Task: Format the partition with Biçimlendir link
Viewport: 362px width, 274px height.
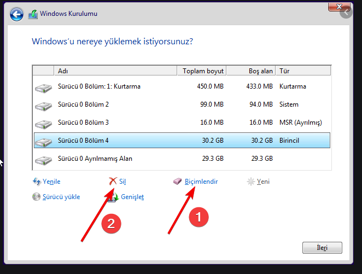Action: [x=201, y=182]
